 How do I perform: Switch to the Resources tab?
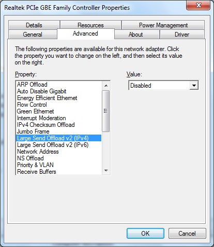pyautogui.click(x=90, y=25)
